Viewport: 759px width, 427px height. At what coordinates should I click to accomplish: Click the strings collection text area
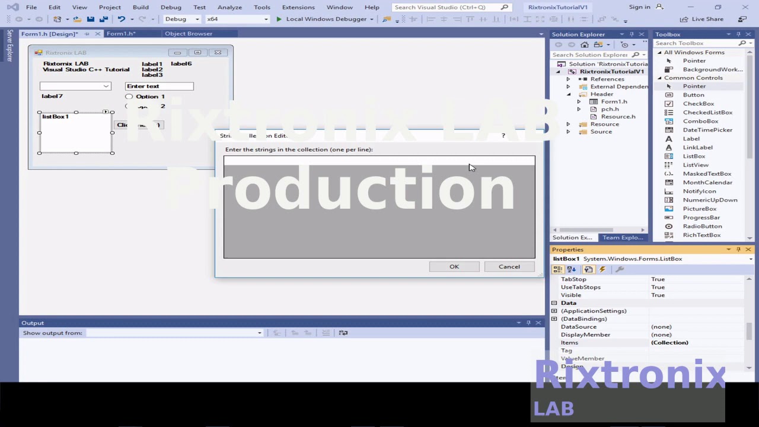pyautogui.click(x=379, y=207)
